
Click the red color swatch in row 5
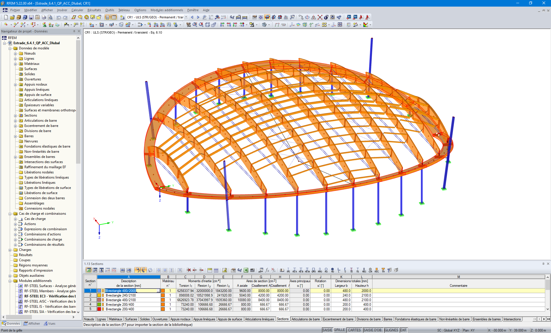coord(99,309)
